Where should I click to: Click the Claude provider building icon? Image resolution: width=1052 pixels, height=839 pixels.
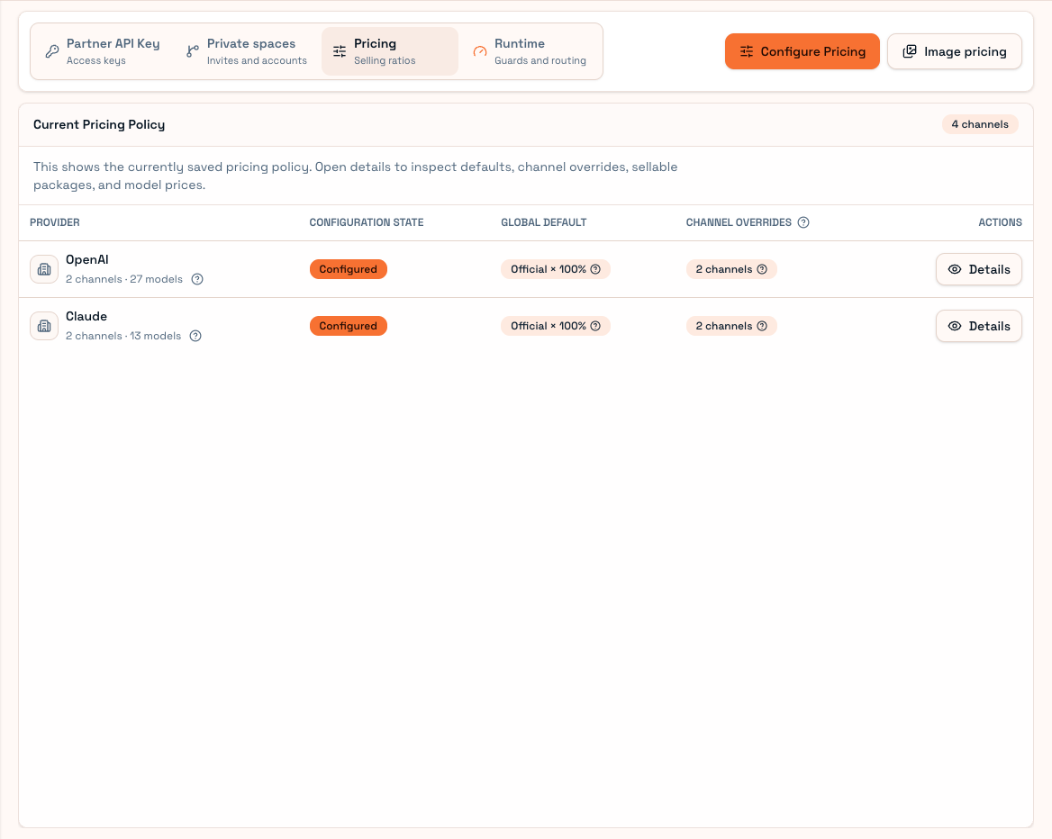tap(44, 326)
